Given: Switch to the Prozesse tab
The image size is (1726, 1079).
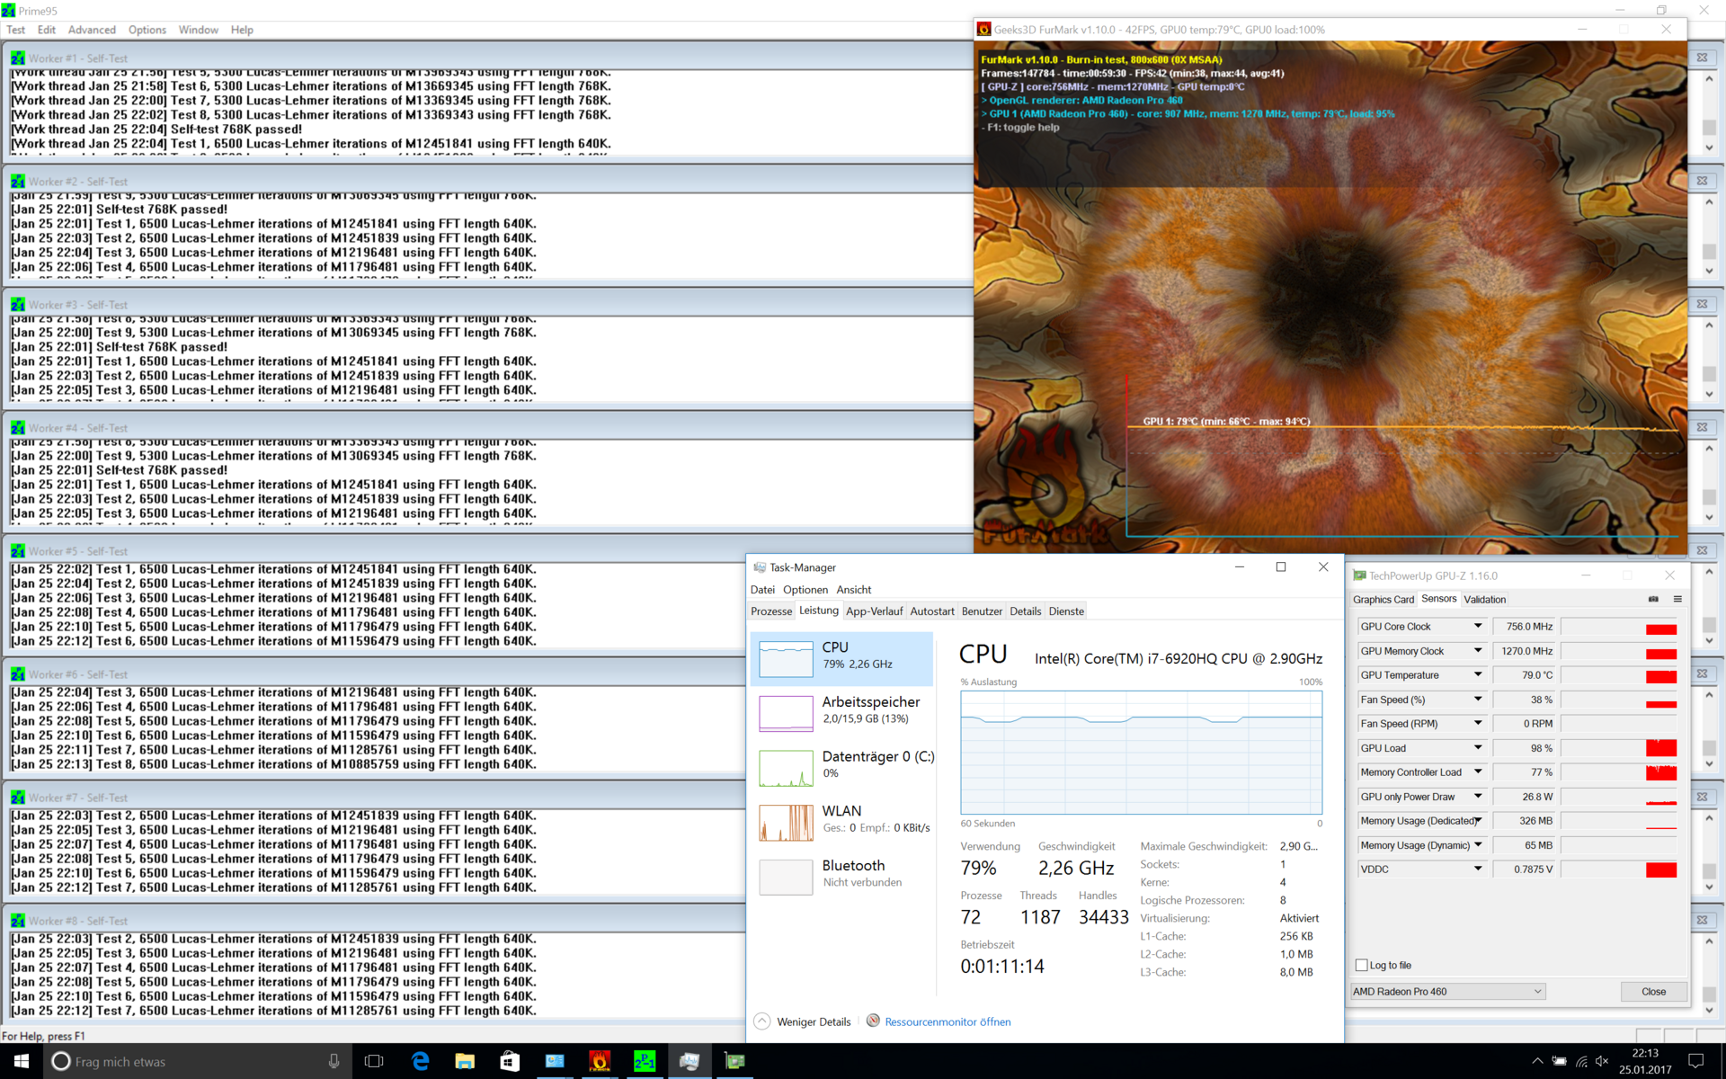Looking at the screenshot, I should (771, 611).
